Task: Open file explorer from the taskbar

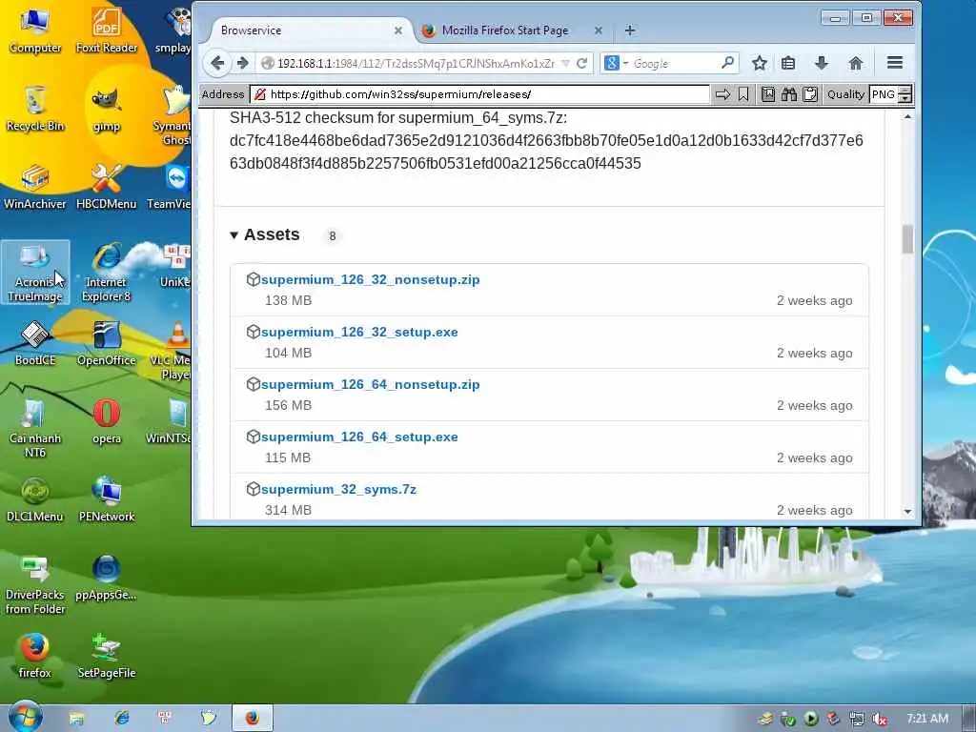Action: click(76, 719)
